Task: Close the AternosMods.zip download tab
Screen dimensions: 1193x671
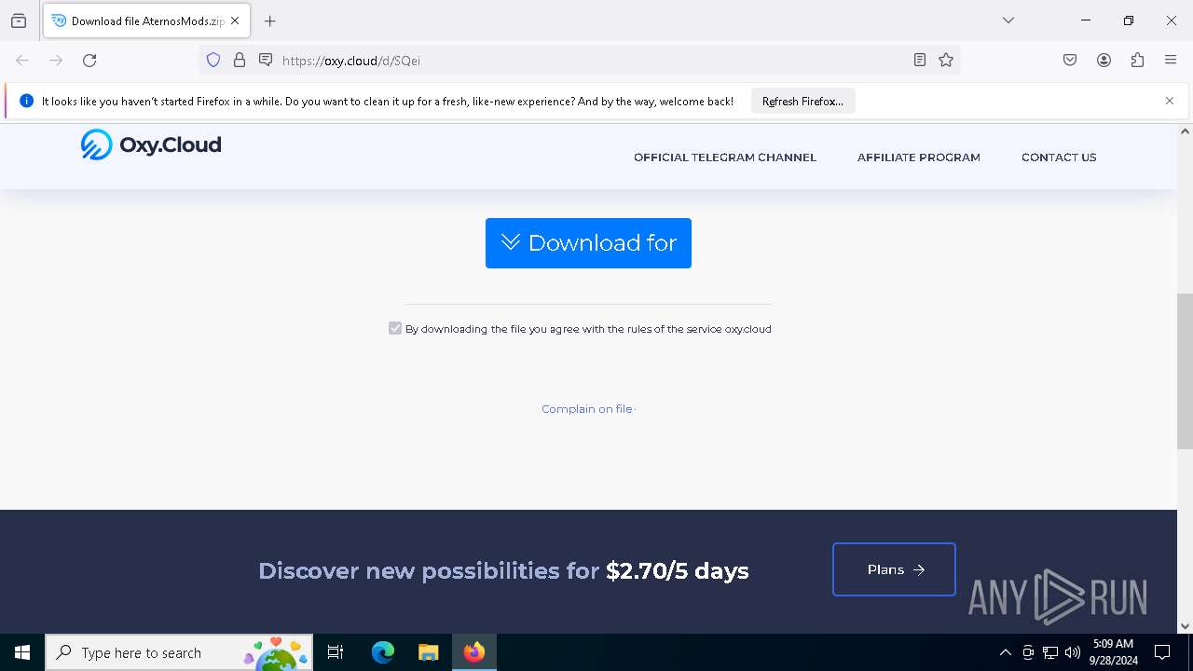Action: pos(235,21)
